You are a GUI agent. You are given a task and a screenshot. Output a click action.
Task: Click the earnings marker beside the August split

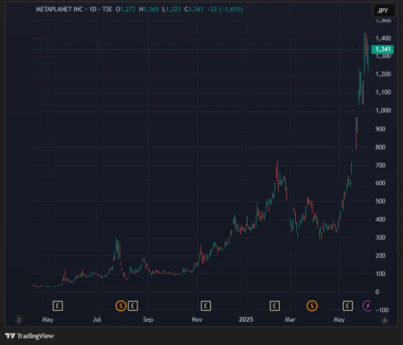click(133, 306)
